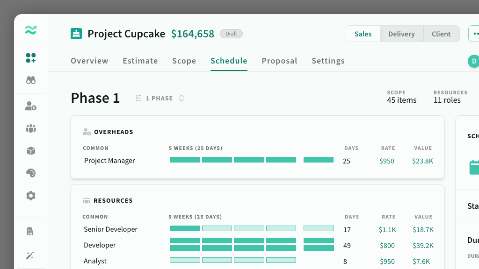The image size is (479, 269).
Task: Open the binoculars explore icon
Action: pos(31,80)
